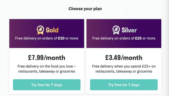The height and width of the screenshot is (96, 169).
Task: Click Gold's "Free delivery on orders" tagline
Action: coord(47,38)
